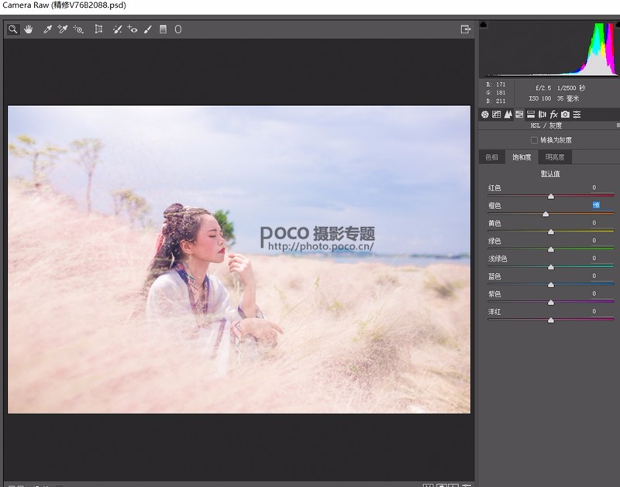The height and width of the screenshot is (487, 620).
Task: Switch to the 明亮度 tab
Action: pos(555,156)
